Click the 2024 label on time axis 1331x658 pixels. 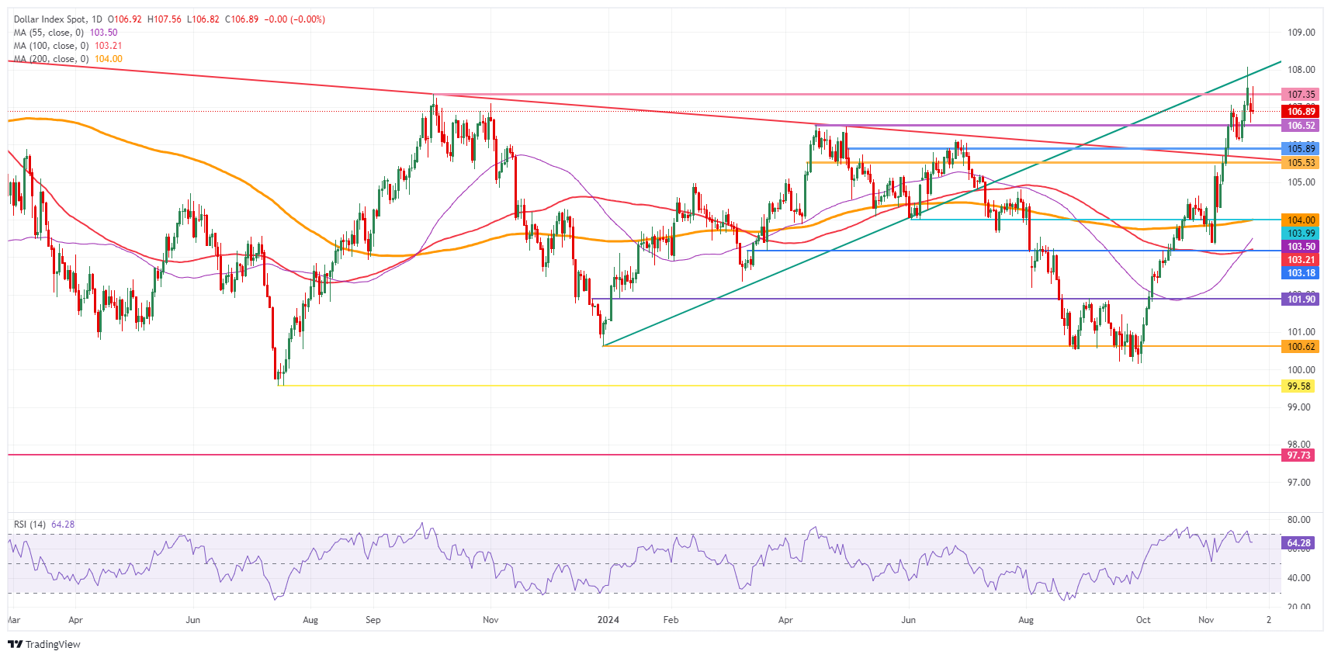coord(608,620)
